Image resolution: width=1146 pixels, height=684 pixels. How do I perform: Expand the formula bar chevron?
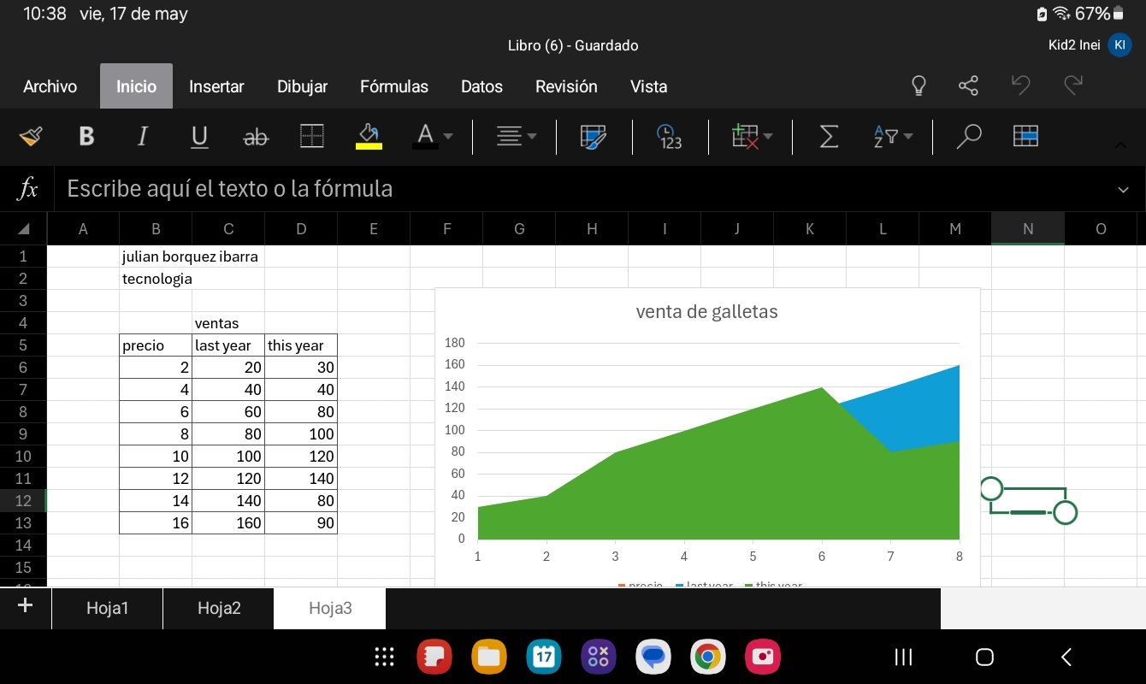click(1123, 190)
